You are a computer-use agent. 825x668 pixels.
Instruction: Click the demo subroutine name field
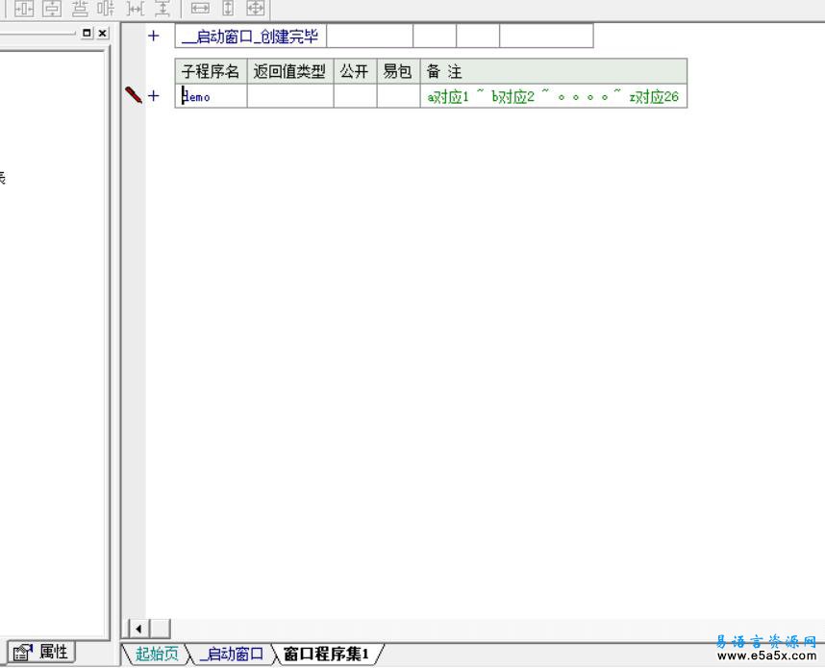pyautogui.click(x=212, y=96)
